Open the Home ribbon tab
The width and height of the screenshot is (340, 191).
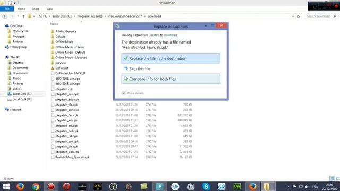coord(21,9)
